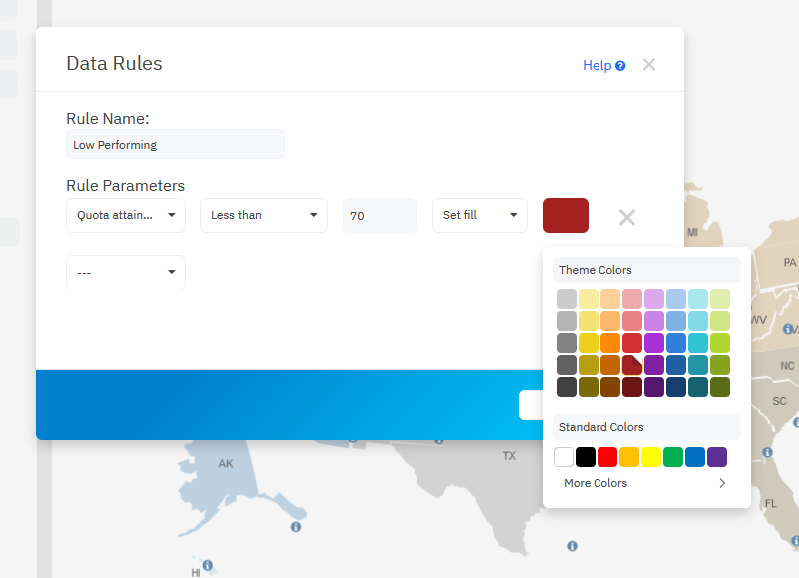Choose More Colors option

pos(596,483)
